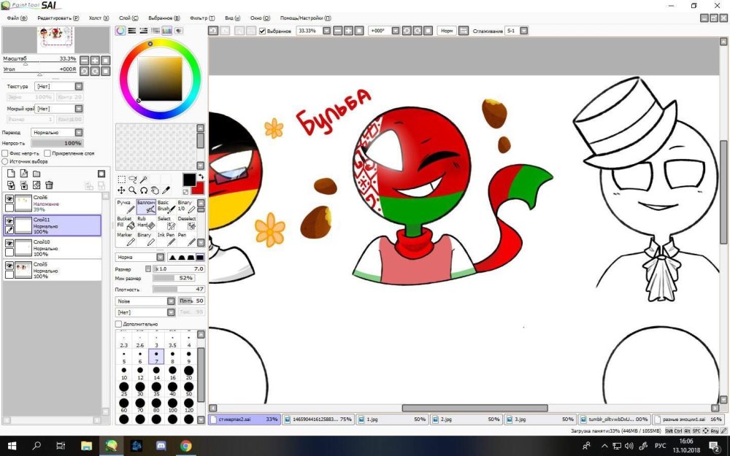Click the Норм button in toolbar

click(447, 31)
